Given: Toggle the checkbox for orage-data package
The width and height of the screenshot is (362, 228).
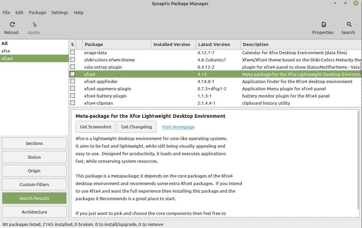Looking at the screenshot, I should (x=72, y=52).
